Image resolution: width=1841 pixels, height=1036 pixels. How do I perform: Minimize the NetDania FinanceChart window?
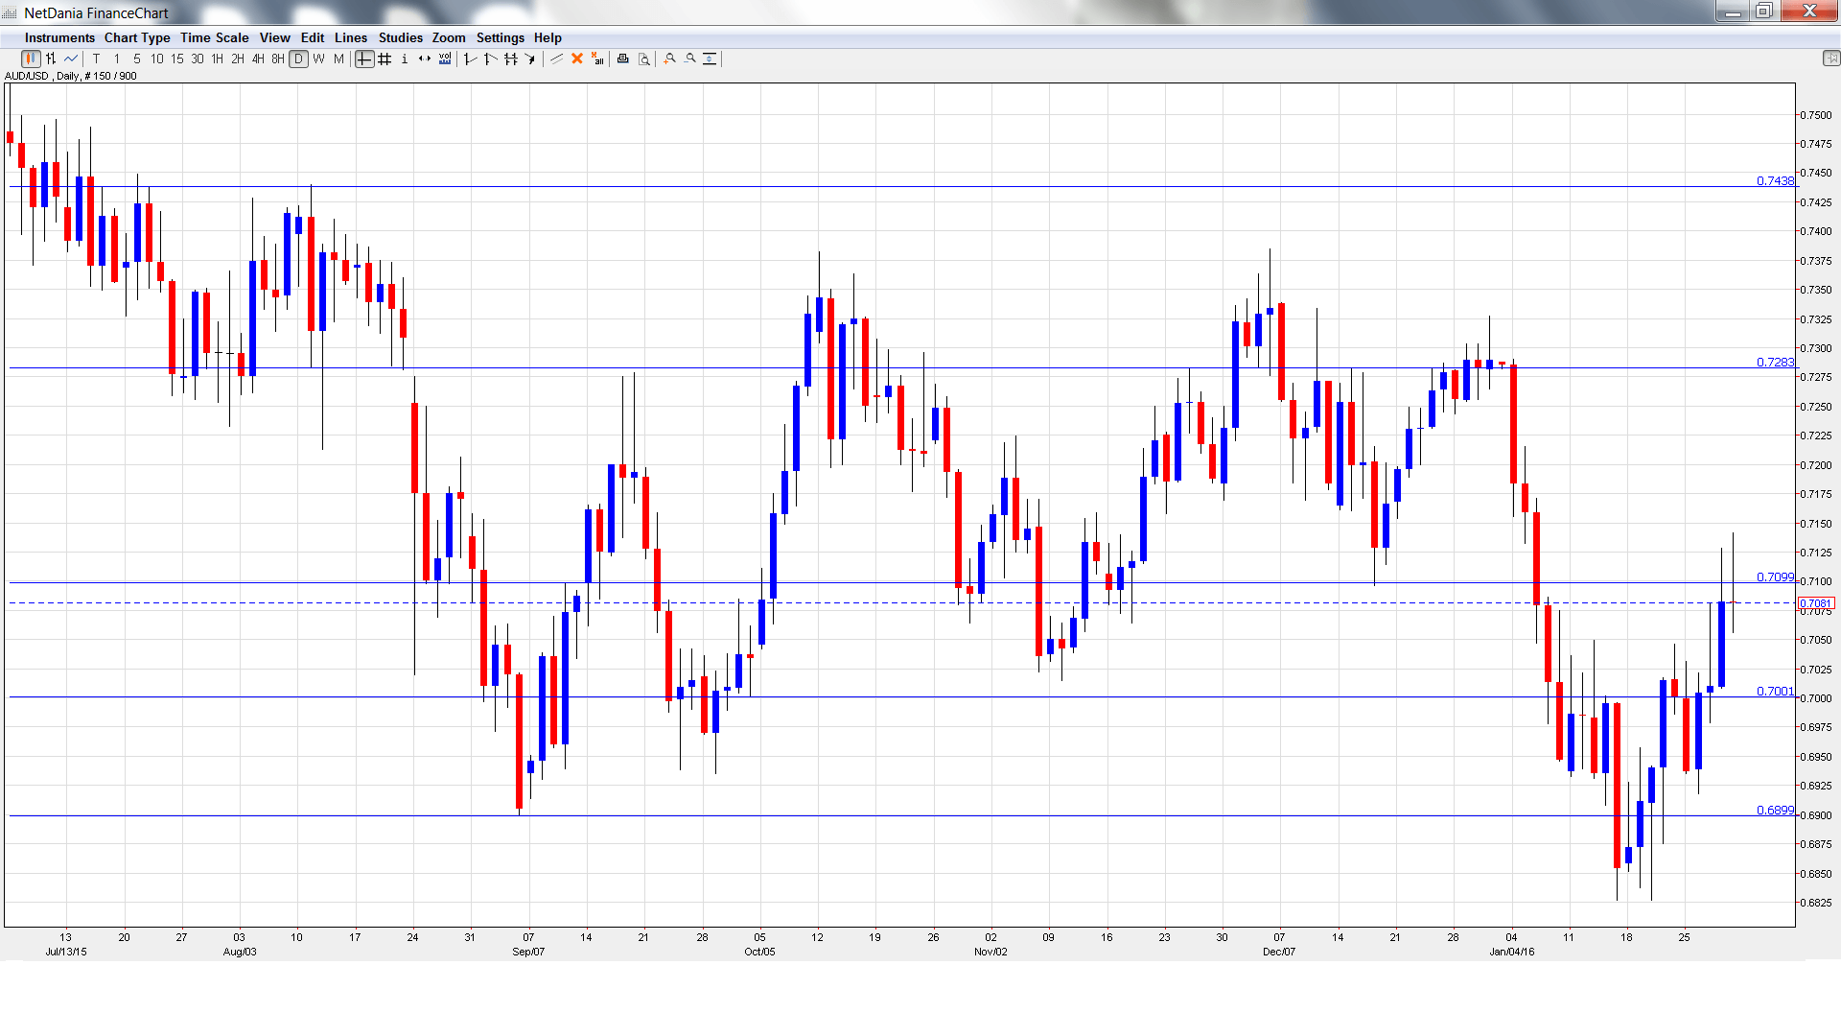click(x=1732, y=12)
